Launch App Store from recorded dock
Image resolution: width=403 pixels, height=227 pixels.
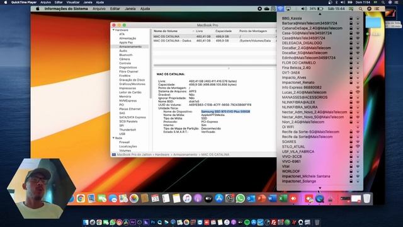(219, 199)
